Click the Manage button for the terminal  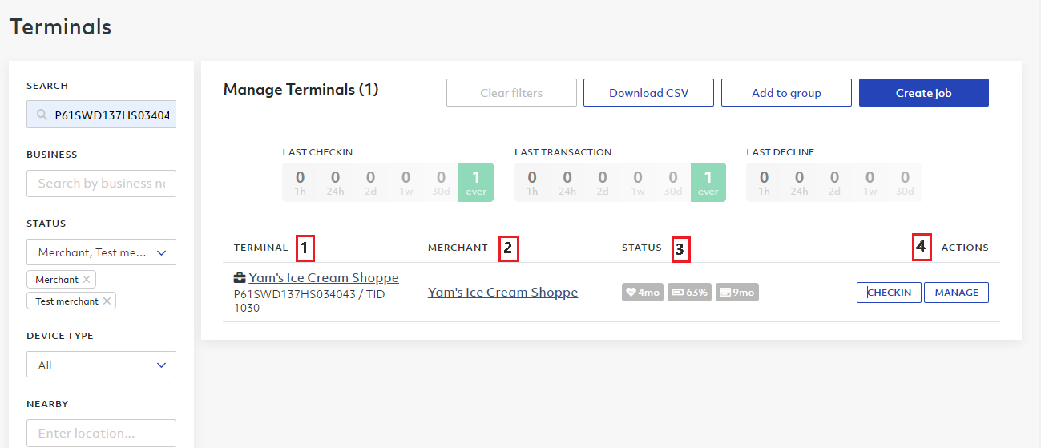[x=956, y=293]
